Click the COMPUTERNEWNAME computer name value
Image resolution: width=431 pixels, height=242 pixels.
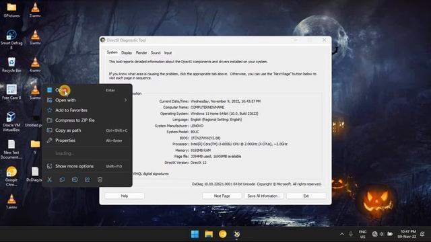click(x=207, y=108)
